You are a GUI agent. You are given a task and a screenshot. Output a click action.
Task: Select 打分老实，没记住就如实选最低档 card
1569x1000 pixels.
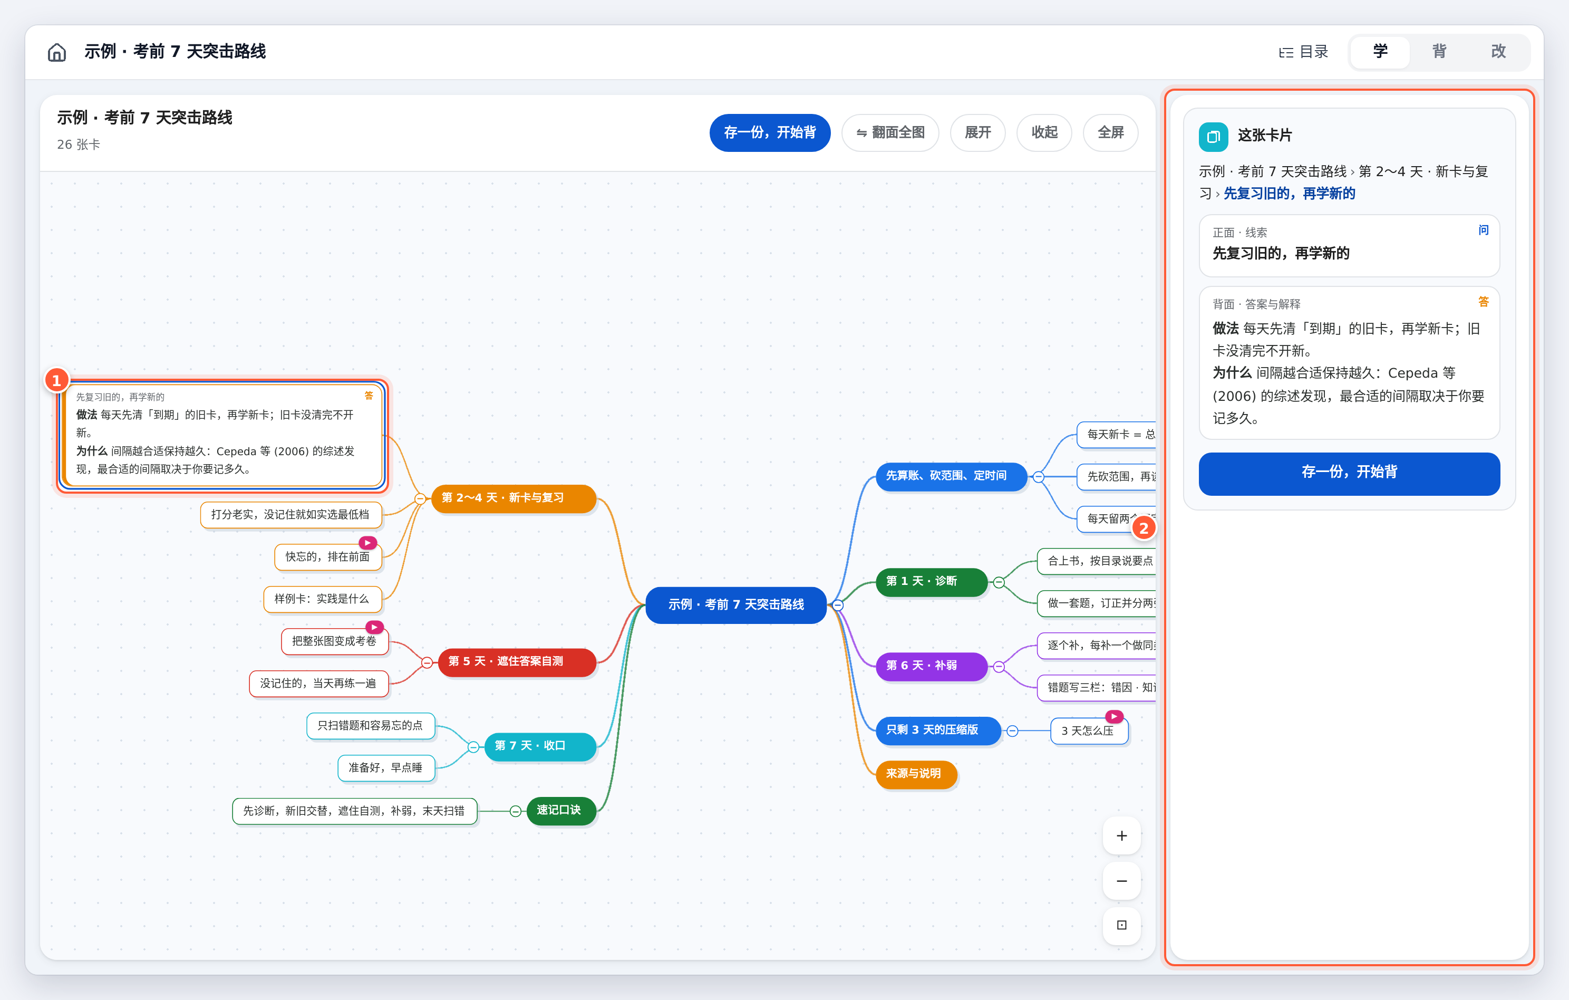[x=290, y=514]
